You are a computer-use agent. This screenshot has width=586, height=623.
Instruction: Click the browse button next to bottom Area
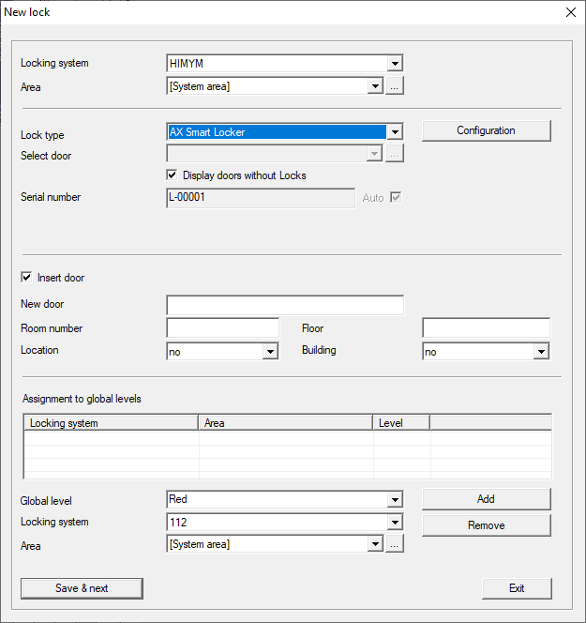tap(395, 544)
